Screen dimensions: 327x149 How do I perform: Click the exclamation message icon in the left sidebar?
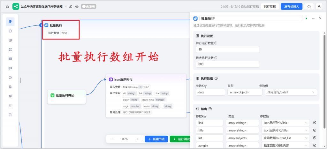coord(10,59)
